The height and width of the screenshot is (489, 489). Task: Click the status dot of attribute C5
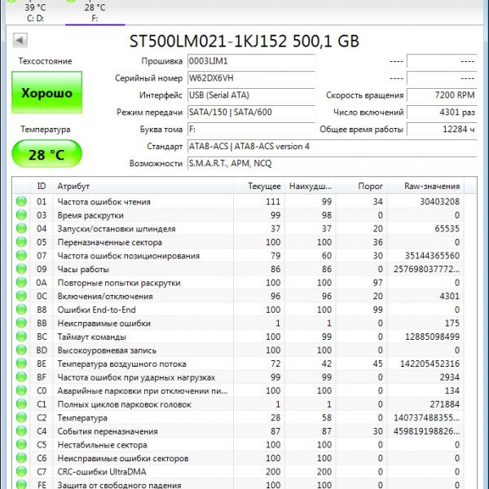[21, 444]
